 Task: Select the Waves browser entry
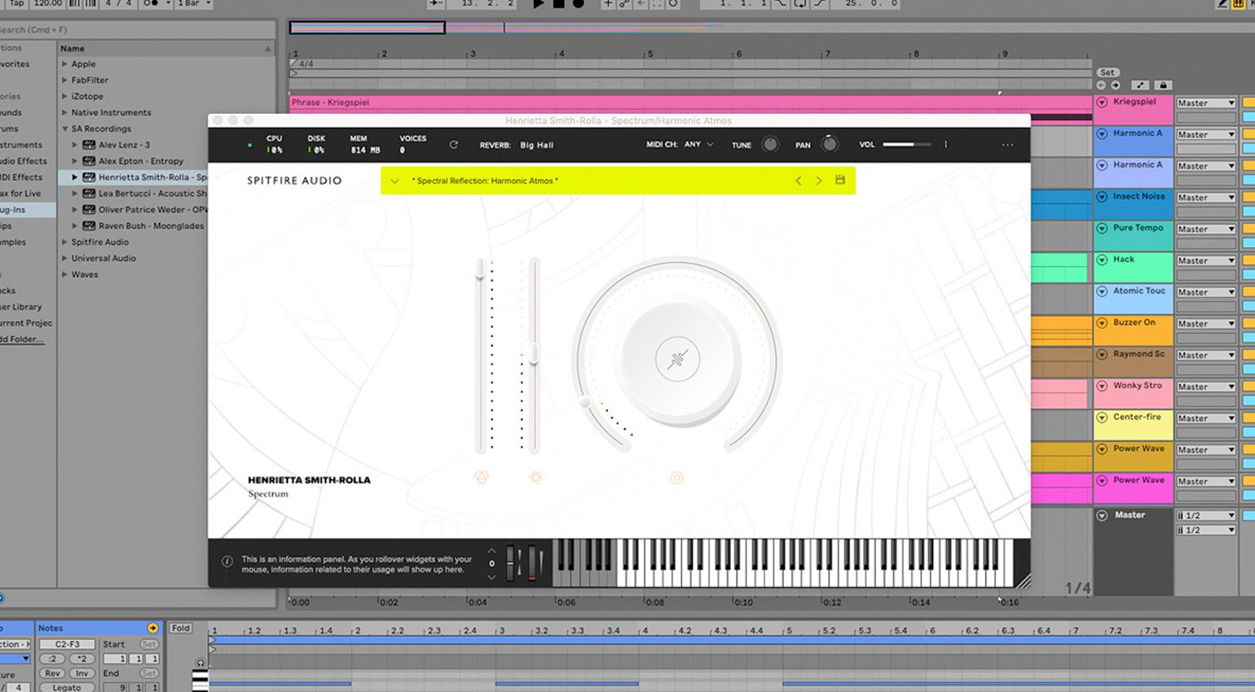click(85, 274)
